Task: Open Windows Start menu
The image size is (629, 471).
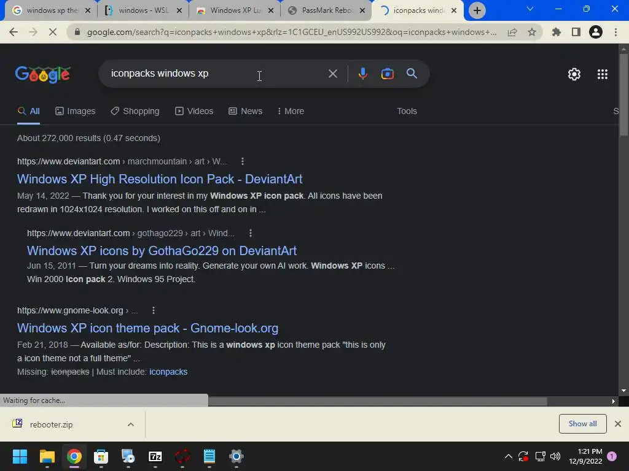Action: pyautogui.click(x=20, y=456)
